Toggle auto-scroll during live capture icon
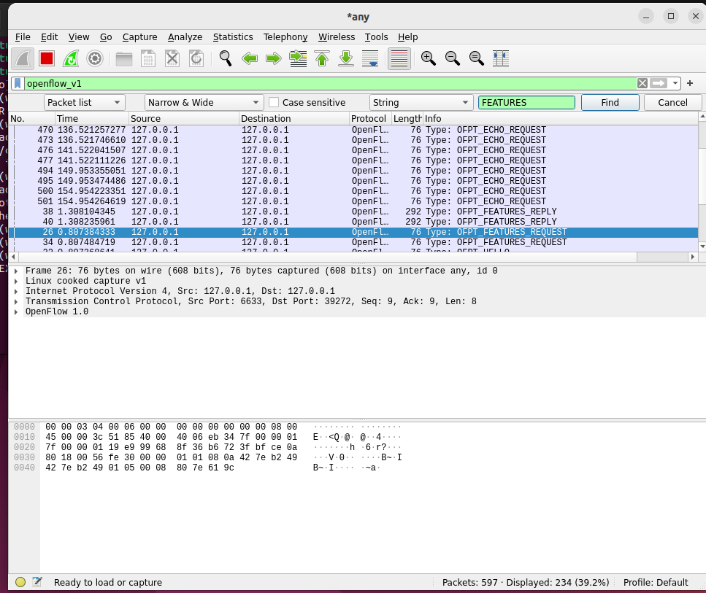Screen dimensions: 706x593 coord(370,58)
